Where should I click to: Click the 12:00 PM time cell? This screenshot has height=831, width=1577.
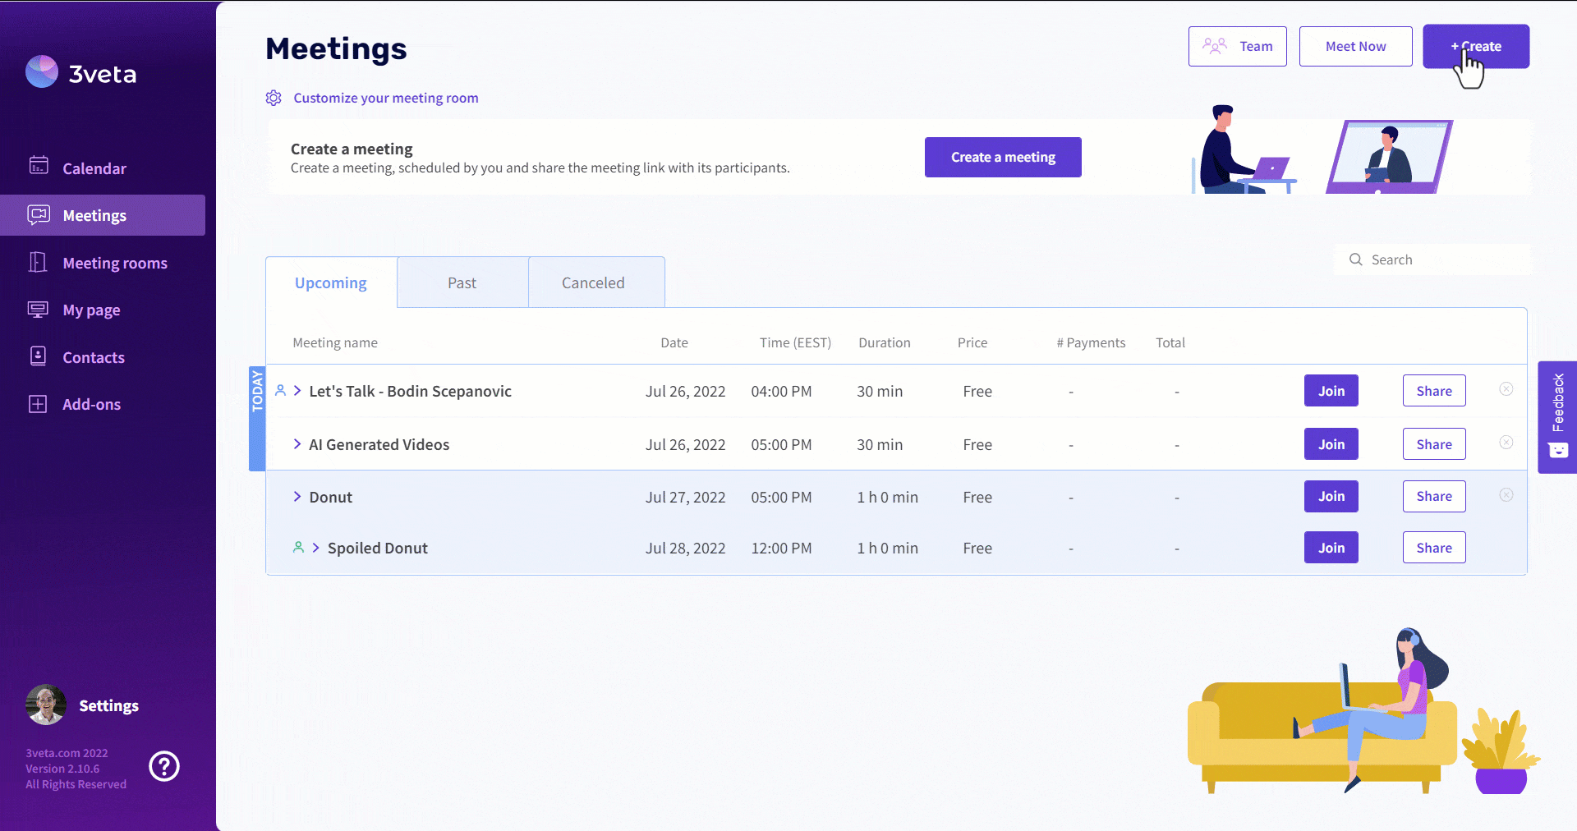pyautogui.click(x=781, y=548)
